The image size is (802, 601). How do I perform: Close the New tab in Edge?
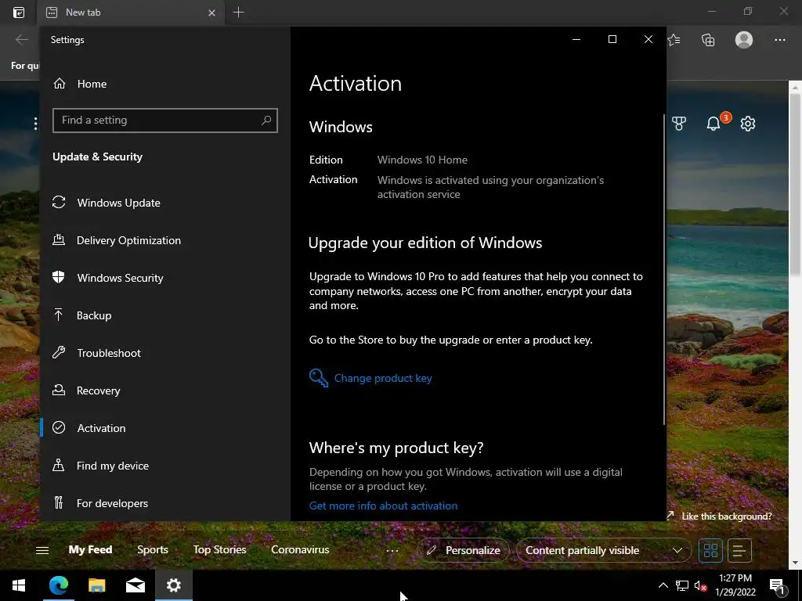coord(211,13)
